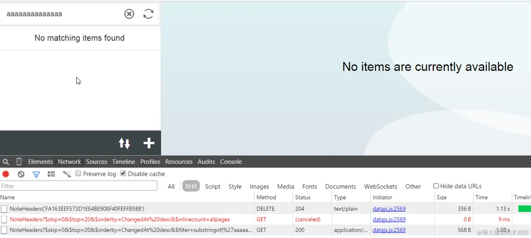The image size is (531, 238).
Task: Go to the Audits tab
Action: [x=206, y=162]
